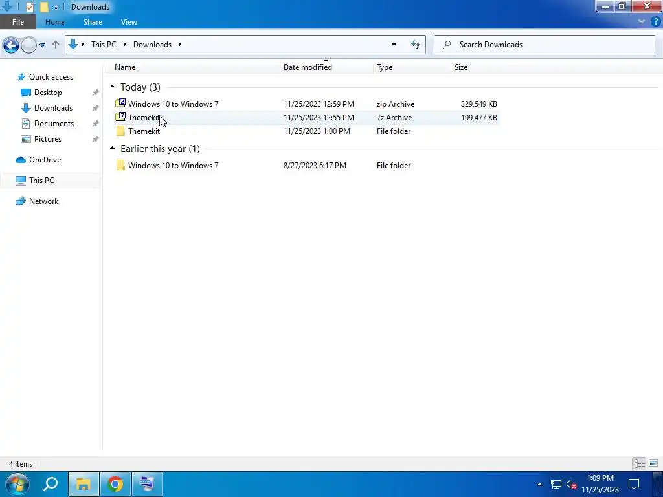Click the Back navigation arrow

[11, 45]
